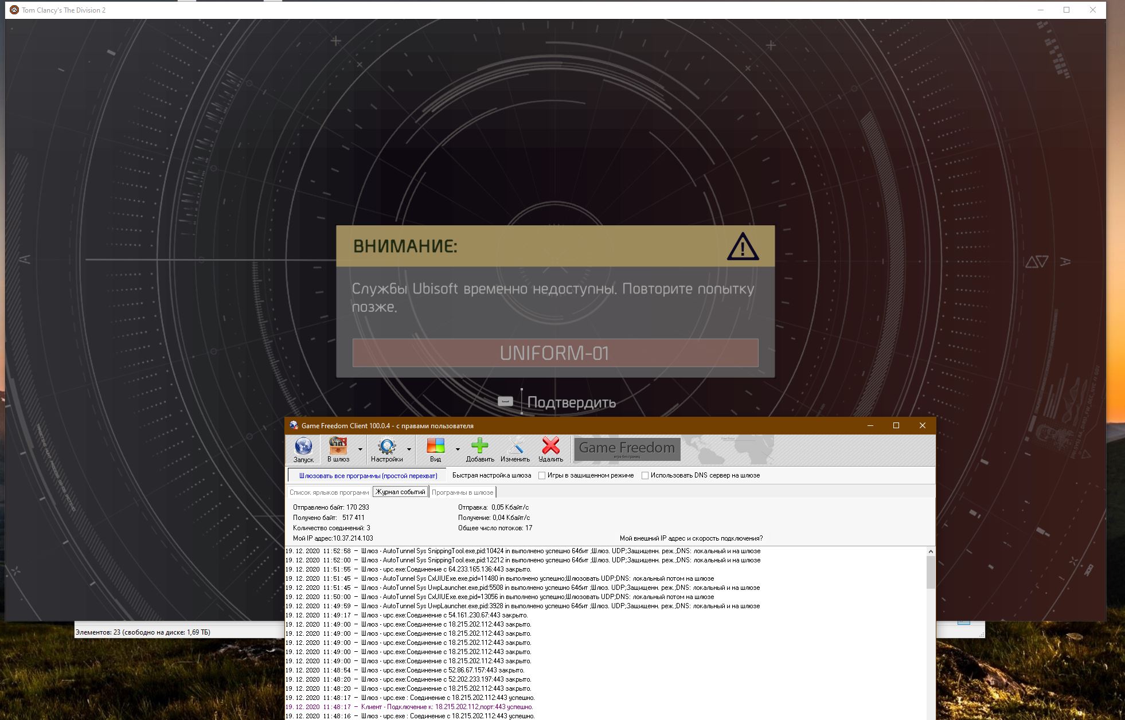Viewport: 1125px width, 720px height.
Task: Click the Вид colored squares icon
Action: (x=435, y=446)
